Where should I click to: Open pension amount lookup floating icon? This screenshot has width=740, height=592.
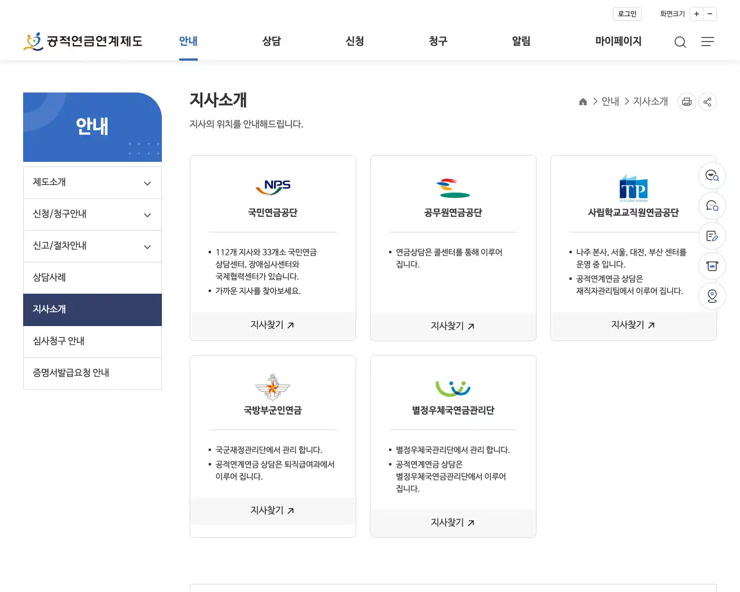click(x=712, y=176)
